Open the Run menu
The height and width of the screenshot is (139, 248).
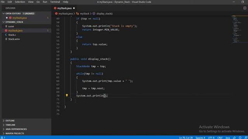[x=45, y=2]
